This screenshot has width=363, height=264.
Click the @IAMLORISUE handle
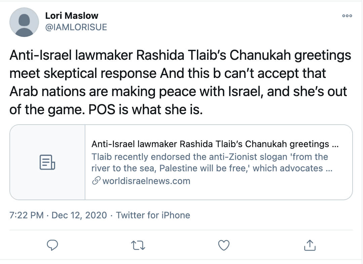point(76,27)
